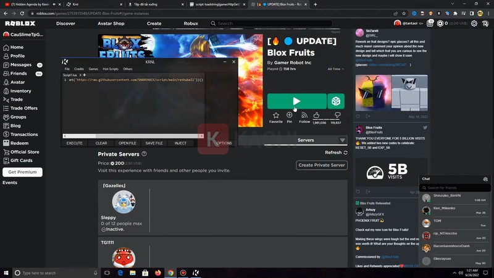Select the Script1.lua tab in KRNL

(70, 75)
